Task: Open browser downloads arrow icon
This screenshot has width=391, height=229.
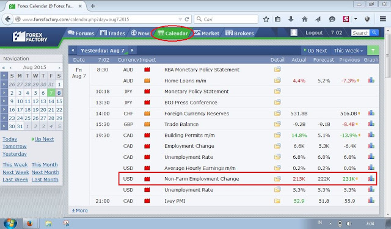Action: tap(291, 19)
